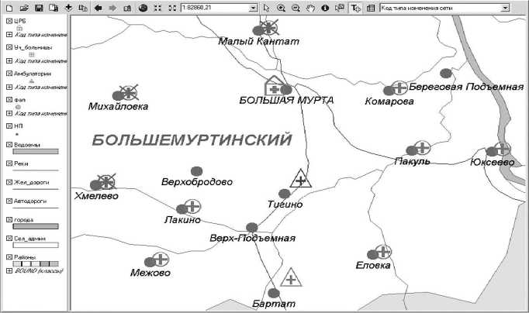Expand classification under ЦРБ layer
The width and height of the screenshot is (529, 313).
point(9,34)
